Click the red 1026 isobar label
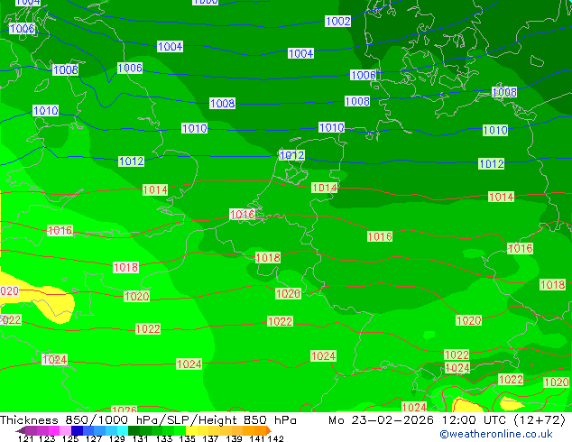The image size is (572, 442). 124,410
